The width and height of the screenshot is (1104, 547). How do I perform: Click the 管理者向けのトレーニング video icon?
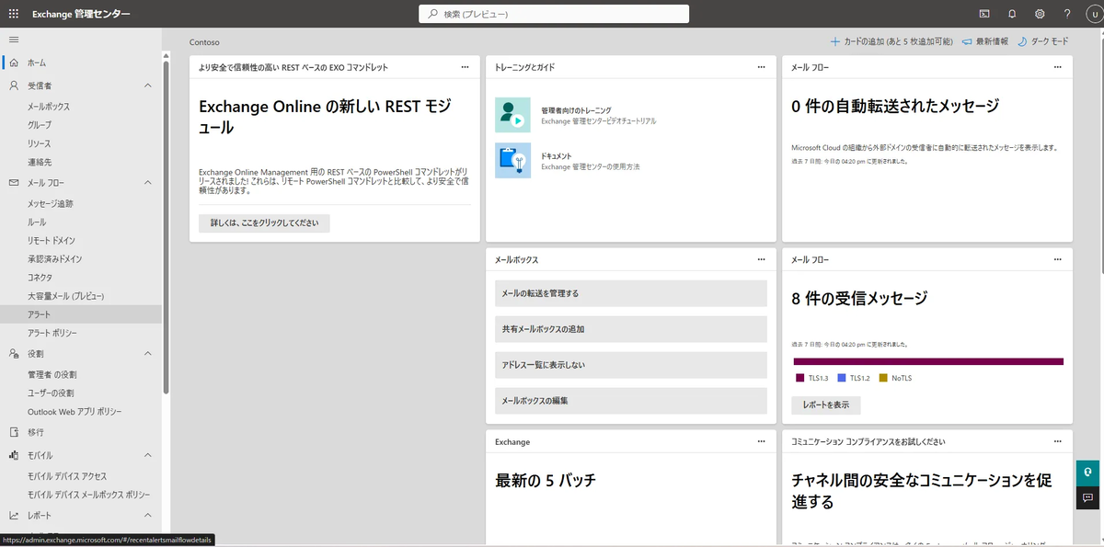coord(512,115)
